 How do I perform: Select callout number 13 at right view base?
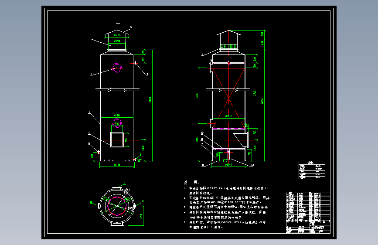pos(252,165)
